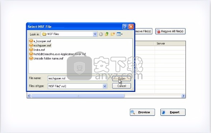Click the dialog resize grip corner
The height and width of the screenshot is (133, 211).
click(132, 89)
